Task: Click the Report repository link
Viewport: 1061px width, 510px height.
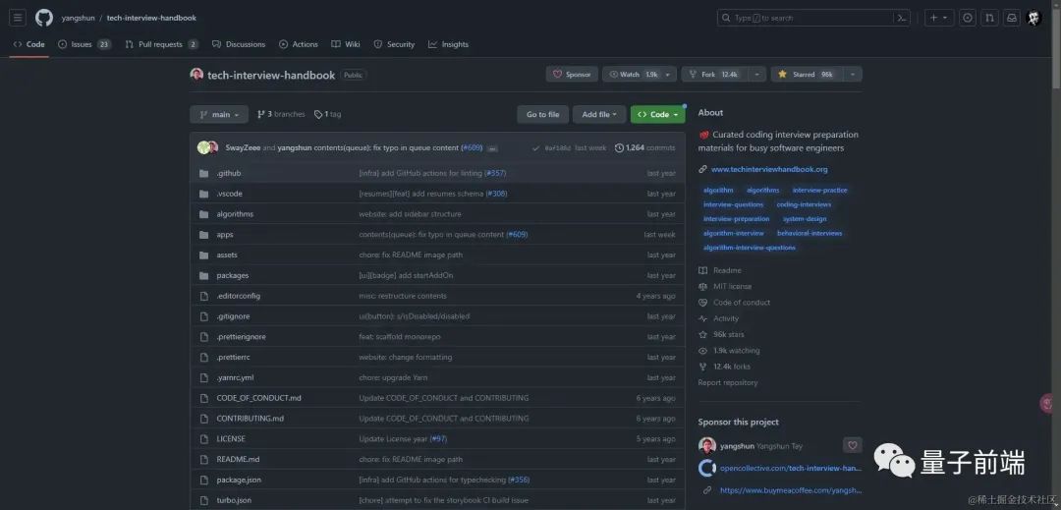Action: pos(728,383)
